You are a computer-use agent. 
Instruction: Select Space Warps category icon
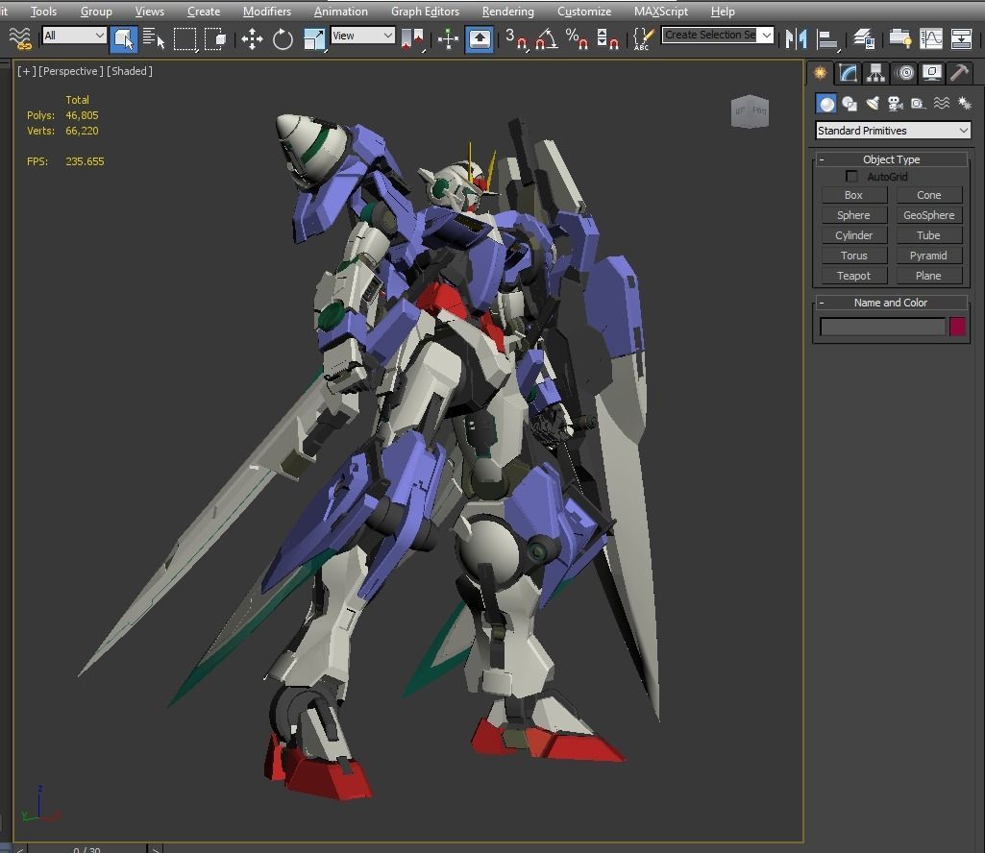click(941, 104)
